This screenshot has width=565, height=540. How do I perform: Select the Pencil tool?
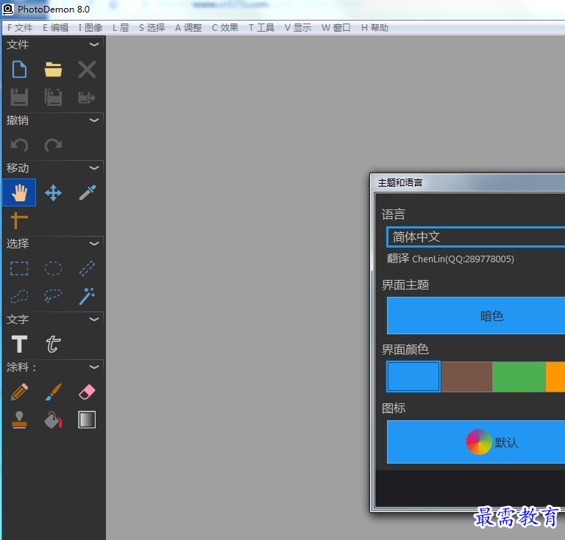pos(19,392)
